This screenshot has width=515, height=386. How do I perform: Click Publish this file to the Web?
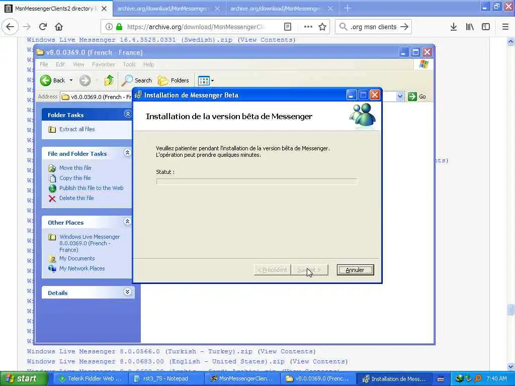92,188
